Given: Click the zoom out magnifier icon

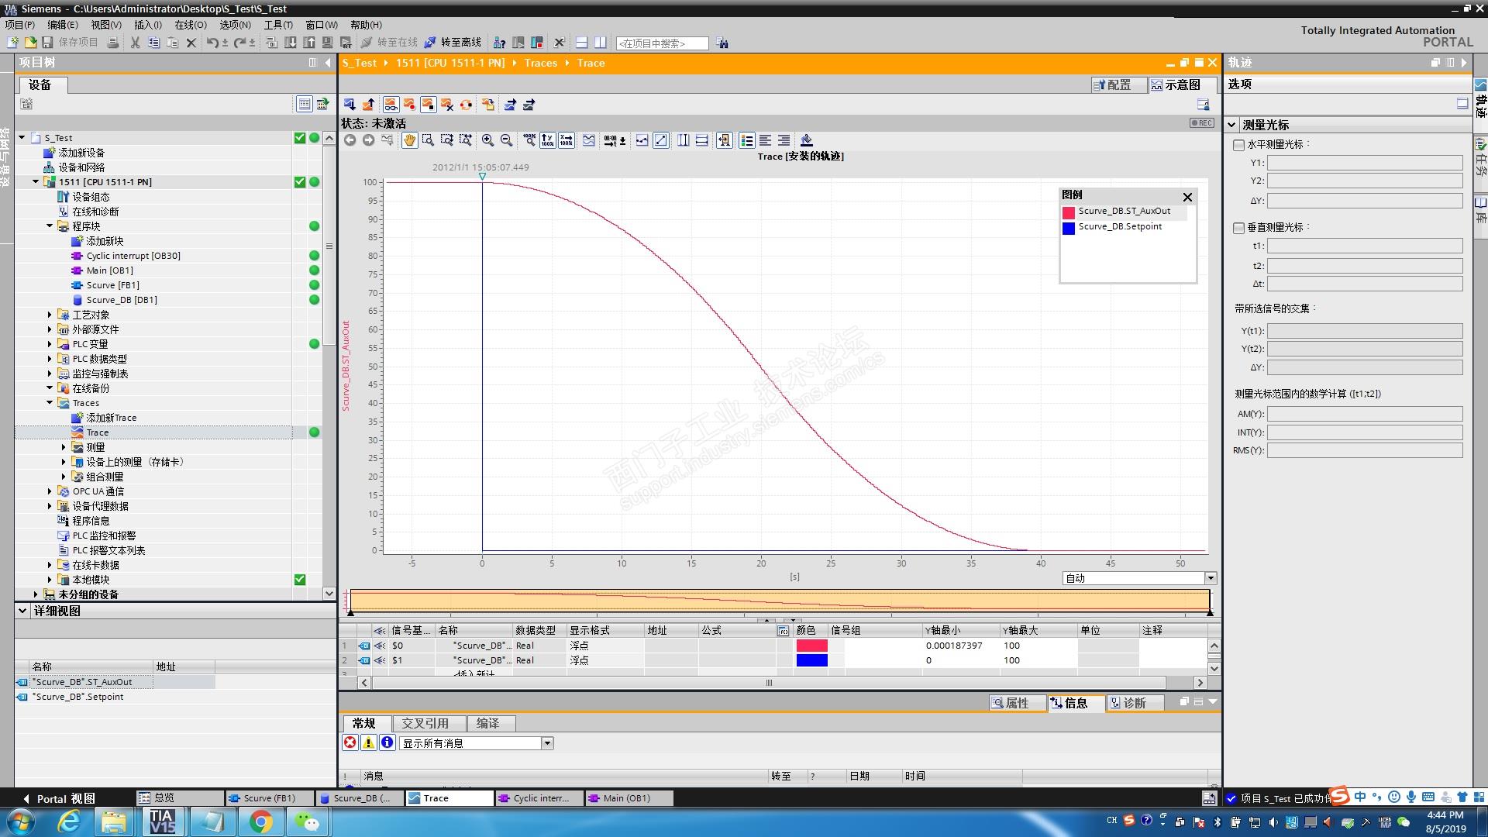Looking at the screenshot, I should (x=506, y=140).
